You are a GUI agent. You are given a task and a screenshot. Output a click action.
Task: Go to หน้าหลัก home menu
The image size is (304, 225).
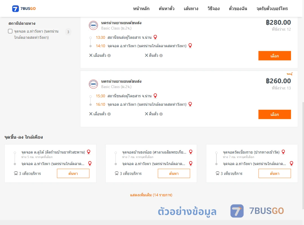pos(141,8)
